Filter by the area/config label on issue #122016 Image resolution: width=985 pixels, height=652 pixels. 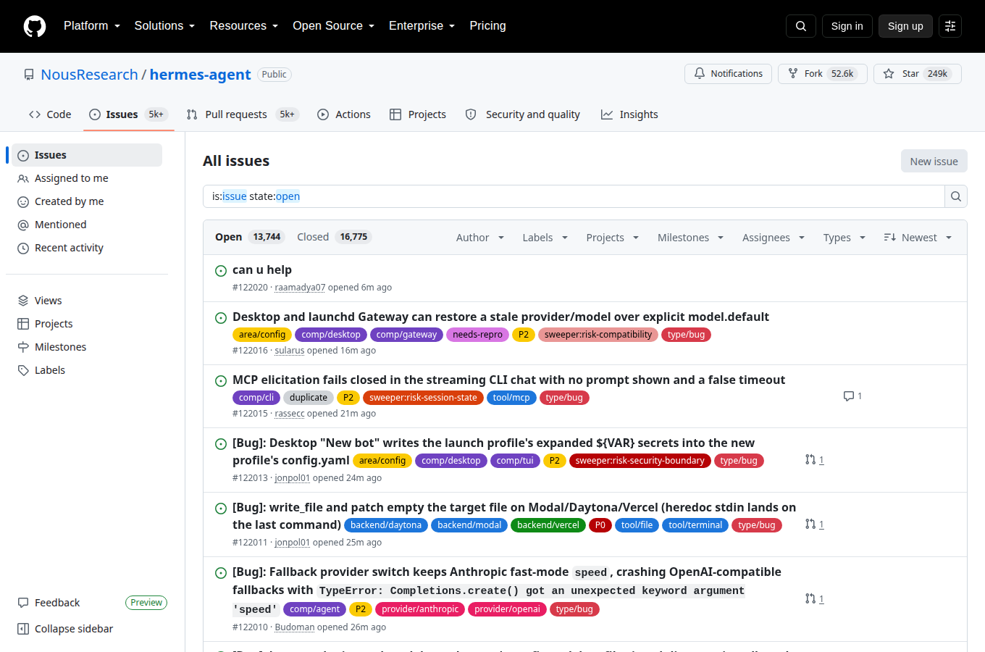[x=262, y=335]
